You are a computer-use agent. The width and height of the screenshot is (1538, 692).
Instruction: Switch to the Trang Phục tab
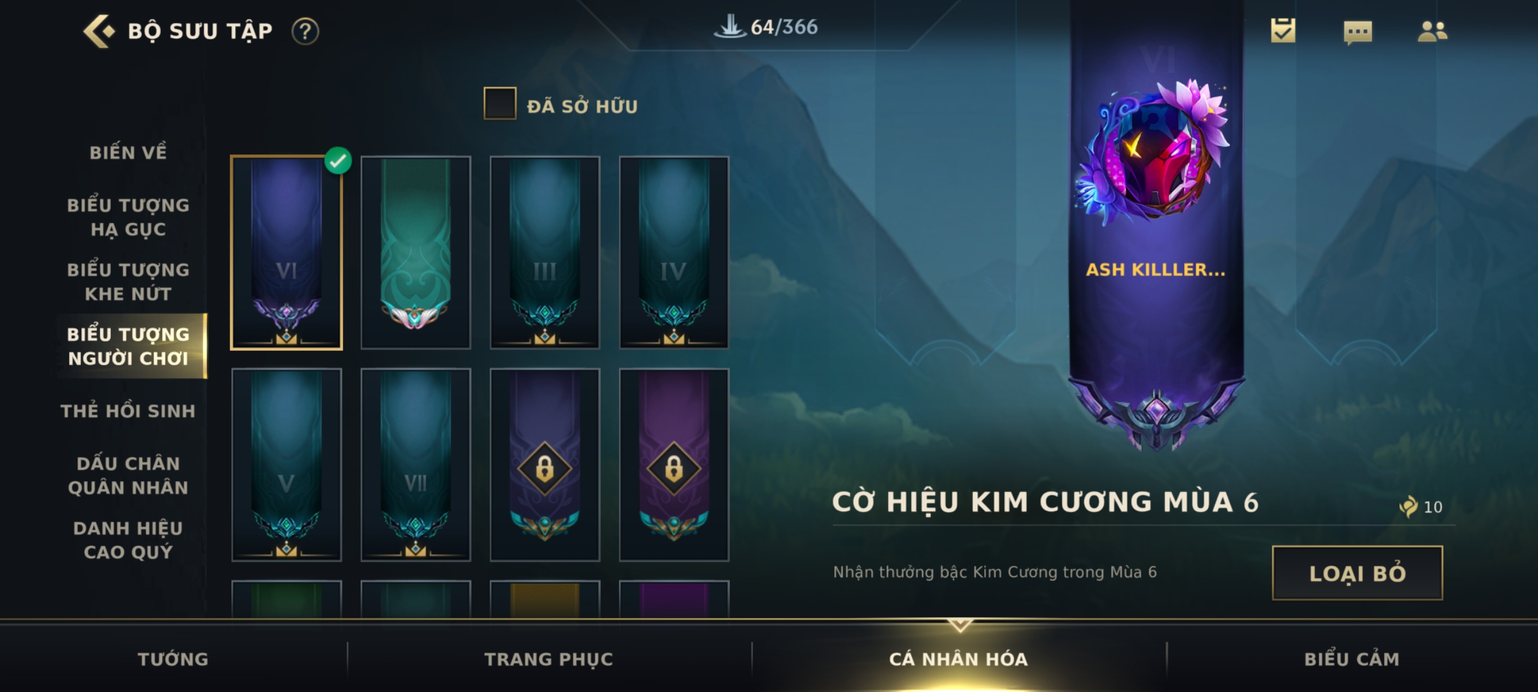pos(549,659)
